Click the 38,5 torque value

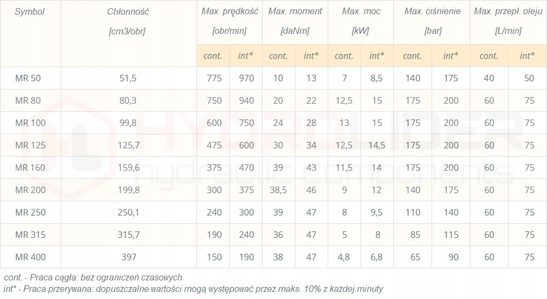[278, 190]
